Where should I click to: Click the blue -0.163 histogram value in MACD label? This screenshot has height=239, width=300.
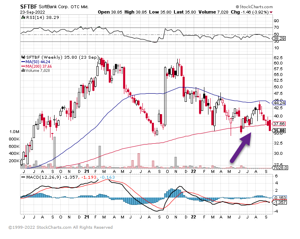pos(107,177)
